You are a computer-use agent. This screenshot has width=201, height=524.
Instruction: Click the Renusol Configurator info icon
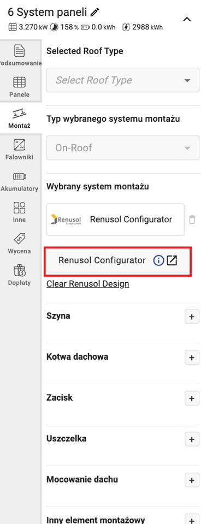(x=158, y=261)
